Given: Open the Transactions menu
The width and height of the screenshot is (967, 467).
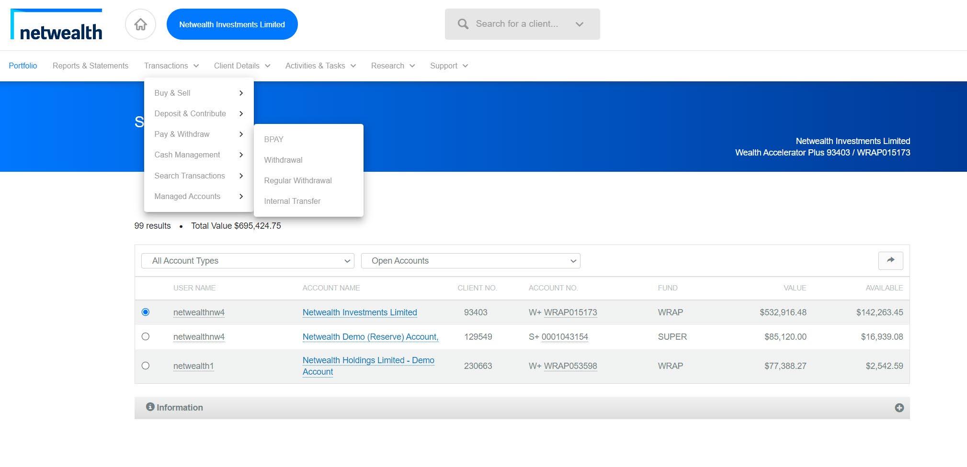Looking at the screenshot, I should coord(171,66).
